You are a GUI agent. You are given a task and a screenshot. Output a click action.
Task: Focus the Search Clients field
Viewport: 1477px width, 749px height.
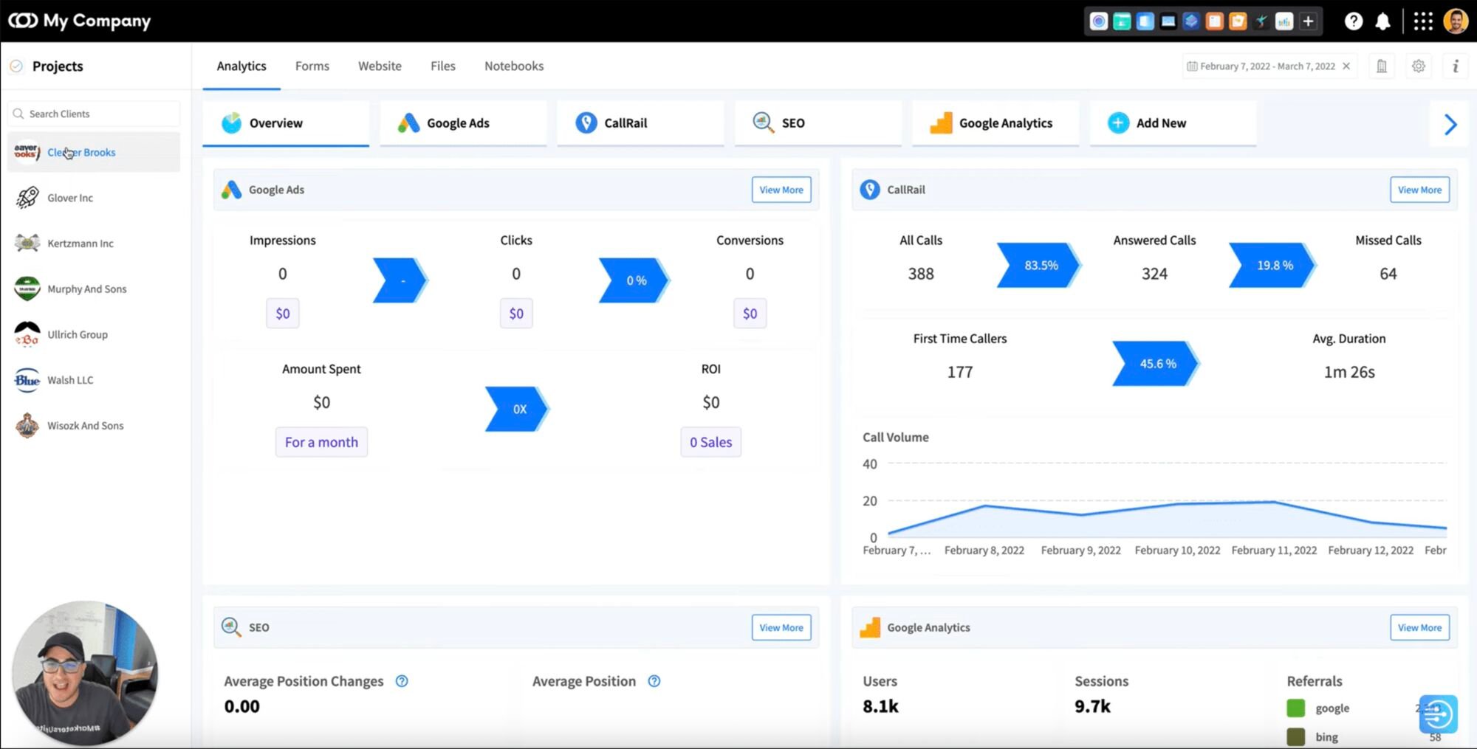94,114
